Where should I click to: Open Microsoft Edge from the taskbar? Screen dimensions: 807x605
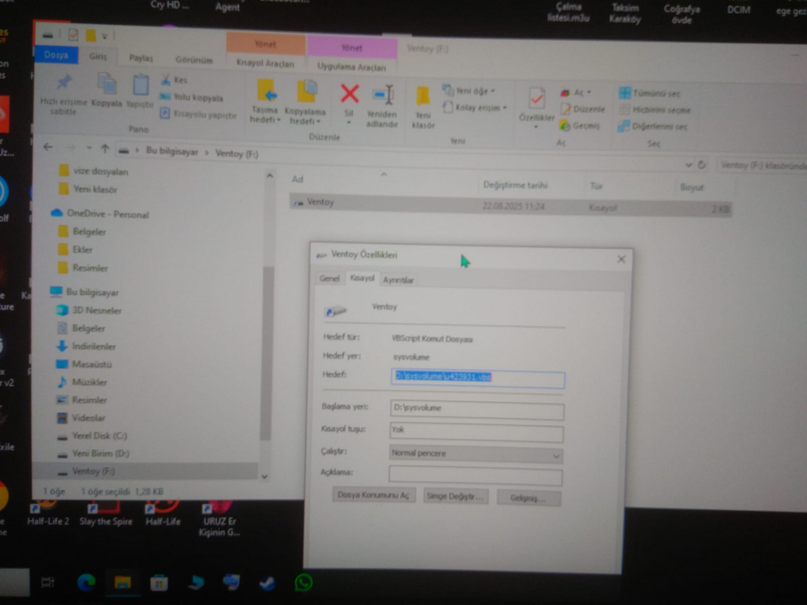(x=86, y=583)
